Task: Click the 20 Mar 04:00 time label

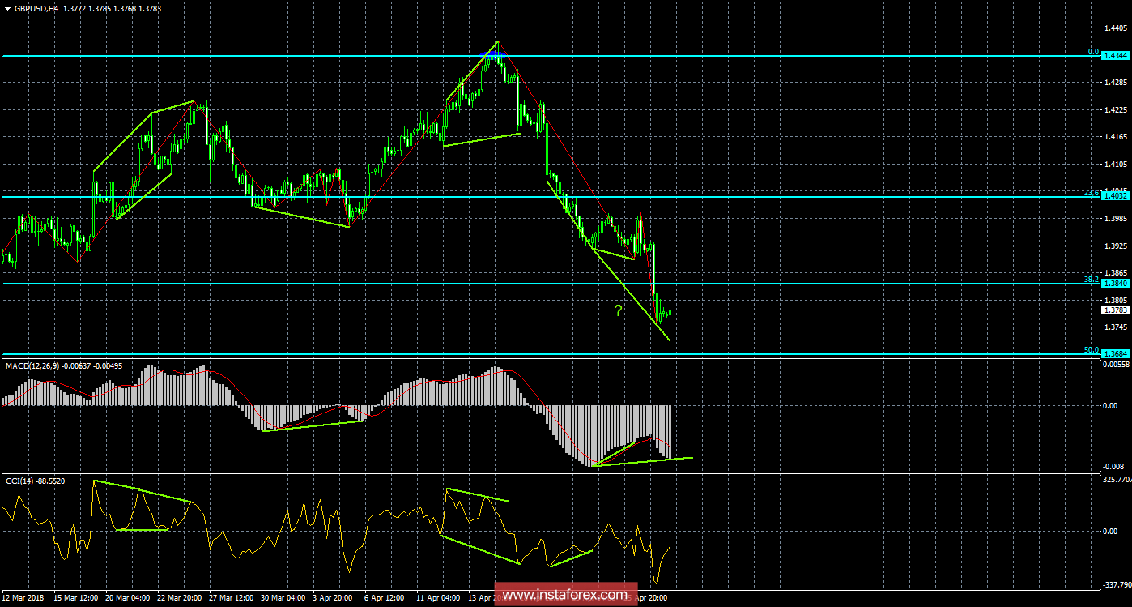Action: [x=127, y=598]
